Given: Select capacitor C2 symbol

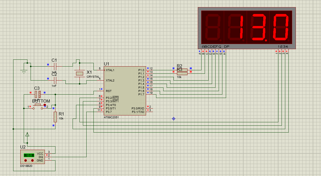Looking at the screenshot, I should click(55, 80).
